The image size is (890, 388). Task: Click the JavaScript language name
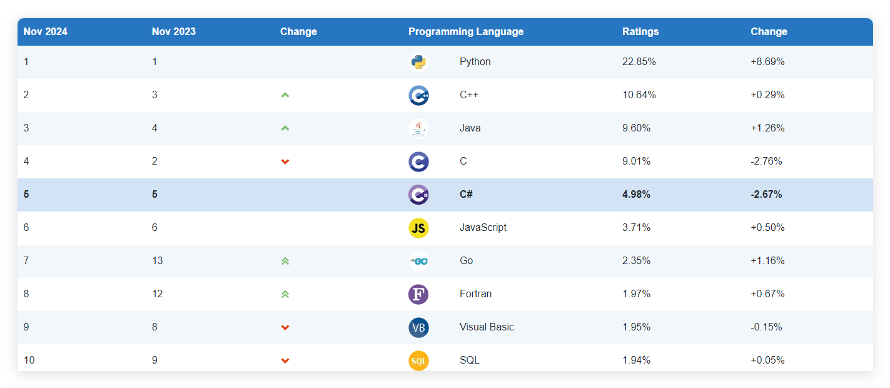[483, 228]
